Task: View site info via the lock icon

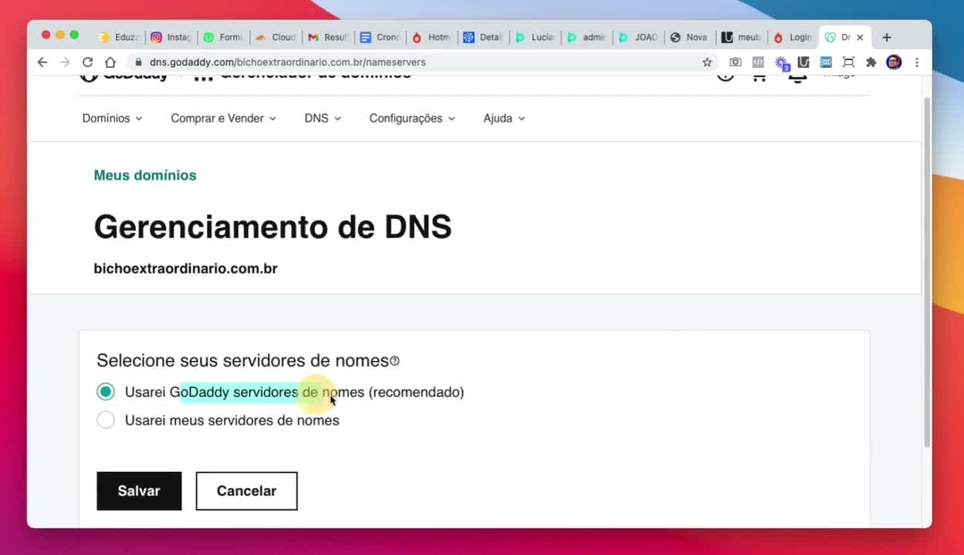Action: [x=138, y=62]
